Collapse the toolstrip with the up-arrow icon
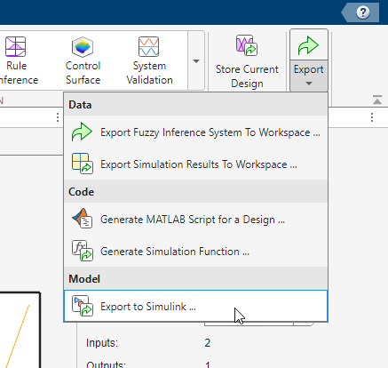Viewport: 388px width, 368px height. [377, 100]
